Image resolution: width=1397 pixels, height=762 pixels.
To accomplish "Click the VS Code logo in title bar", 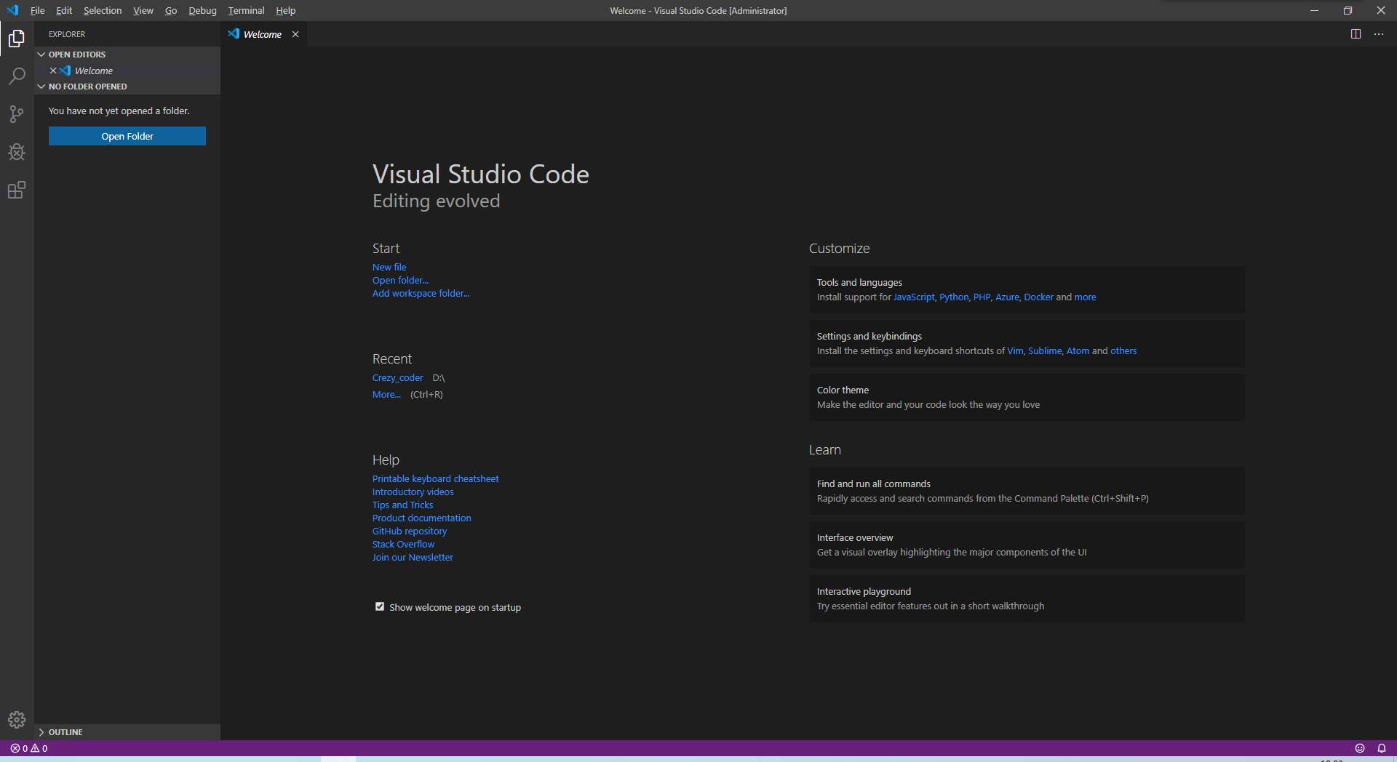I will [x=12, y=10].
